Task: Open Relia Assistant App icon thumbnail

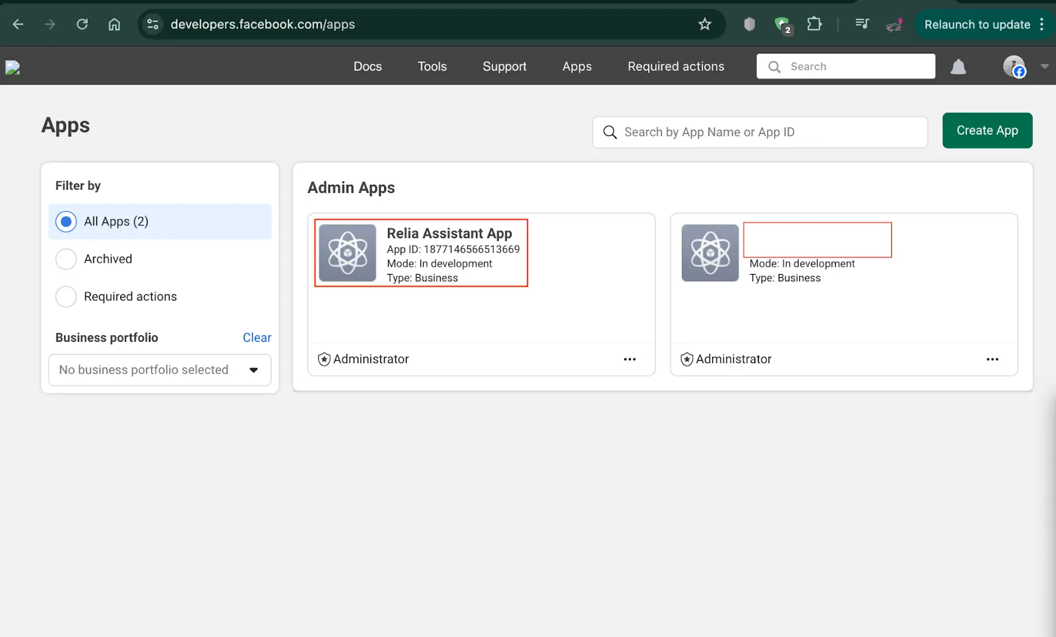Action: [347, 253]
